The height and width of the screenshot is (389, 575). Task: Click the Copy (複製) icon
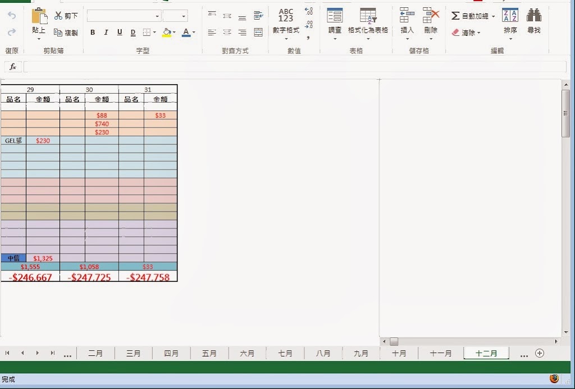(58, 33)
